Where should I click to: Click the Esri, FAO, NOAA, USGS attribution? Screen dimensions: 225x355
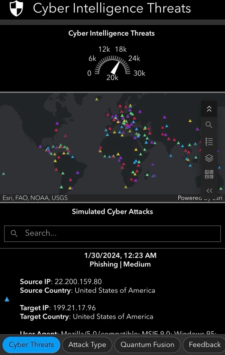tap(35, 198)
